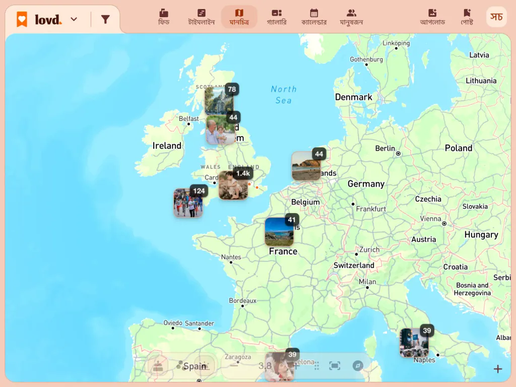Click the dotted grid handle icon
Viewport: 516px width, 387px height.
[x=316, y=366]
